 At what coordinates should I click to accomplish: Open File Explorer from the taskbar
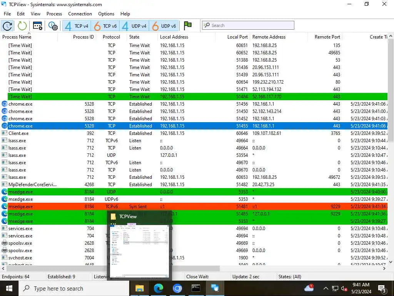point(139,288)
